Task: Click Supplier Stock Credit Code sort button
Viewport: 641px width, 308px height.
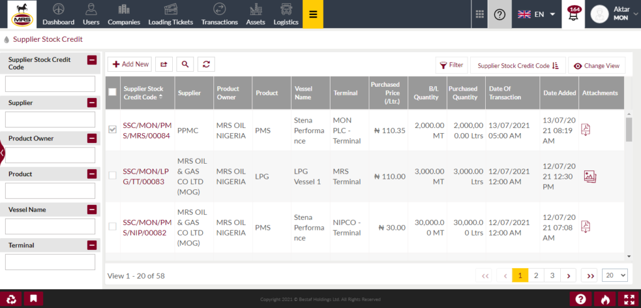Action: click(518, 66)
